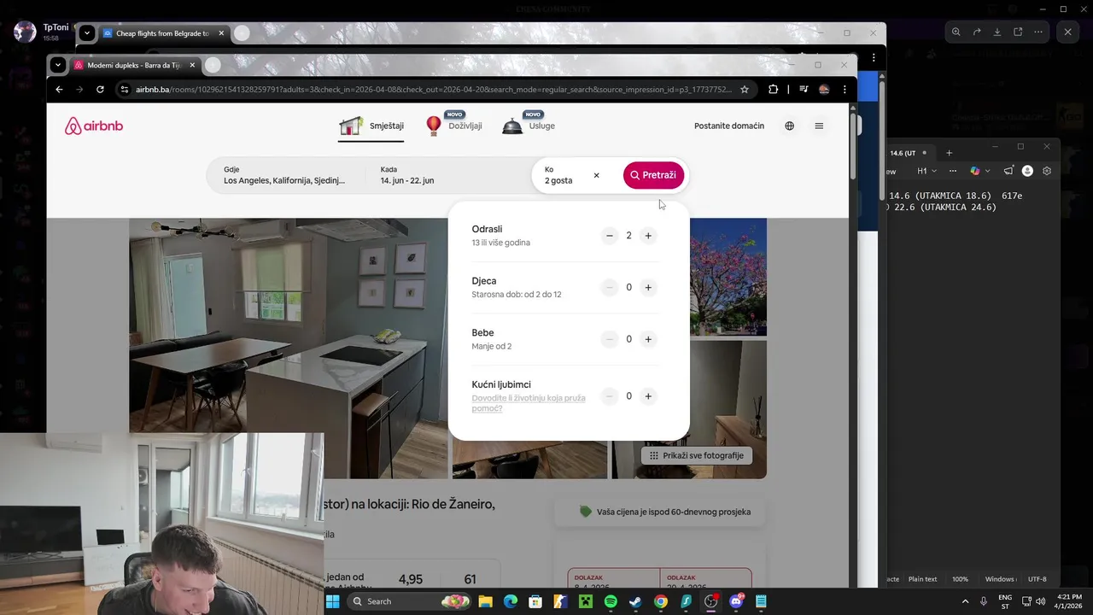Decrease Odrasli guest count
The width and height of the screenshot is (1093, 615).
[609, 236]
